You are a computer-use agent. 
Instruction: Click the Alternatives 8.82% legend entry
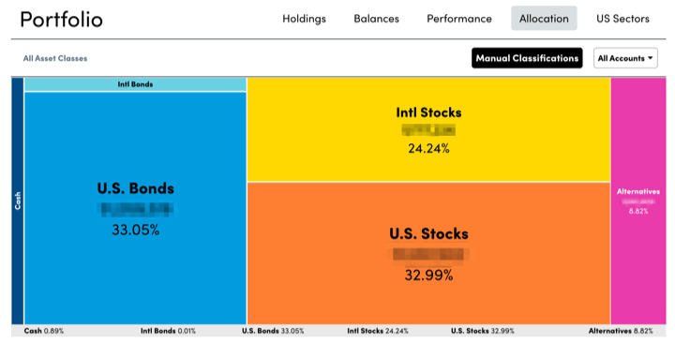(x=621, y=331)
